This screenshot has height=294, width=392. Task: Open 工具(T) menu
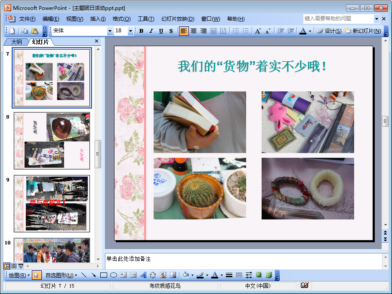click(146, 19)
